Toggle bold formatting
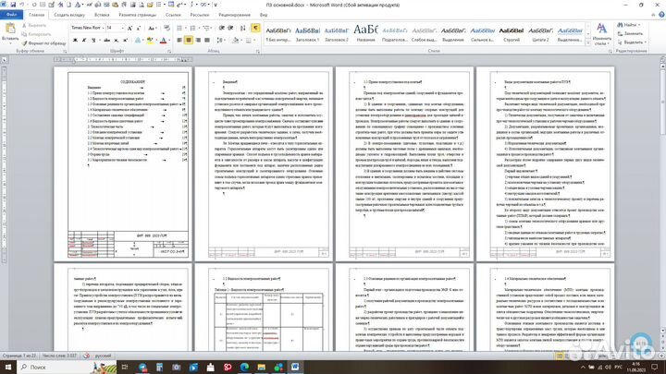Screen dimensions: 666x374 (75, 41)
